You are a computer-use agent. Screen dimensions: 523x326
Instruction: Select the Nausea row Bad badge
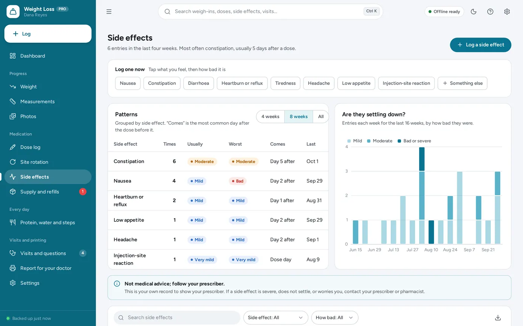point(238,181)
